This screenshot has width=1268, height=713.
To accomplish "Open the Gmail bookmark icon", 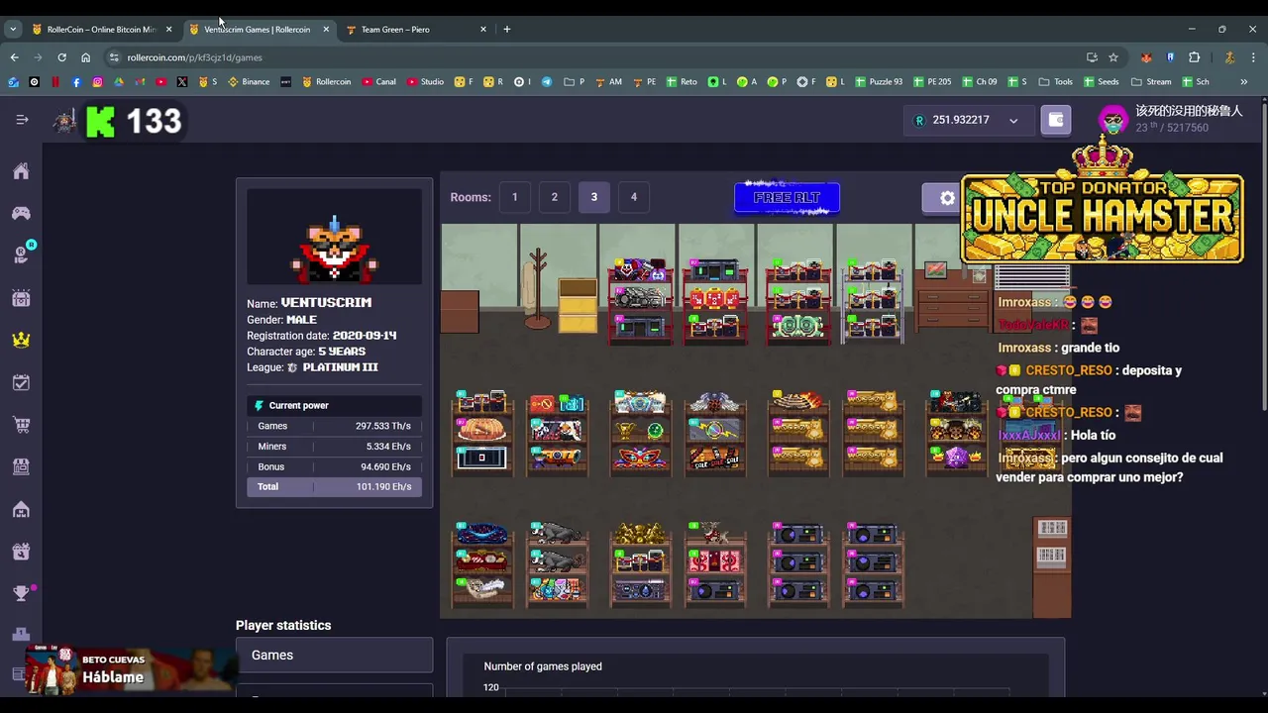I will point(140,82).
